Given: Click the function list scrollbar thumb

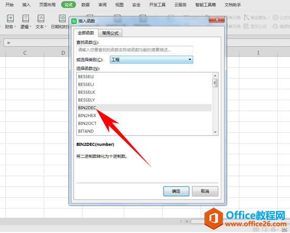Looking at the screenshot, I should pyautogui.click(x=215, y=83).
